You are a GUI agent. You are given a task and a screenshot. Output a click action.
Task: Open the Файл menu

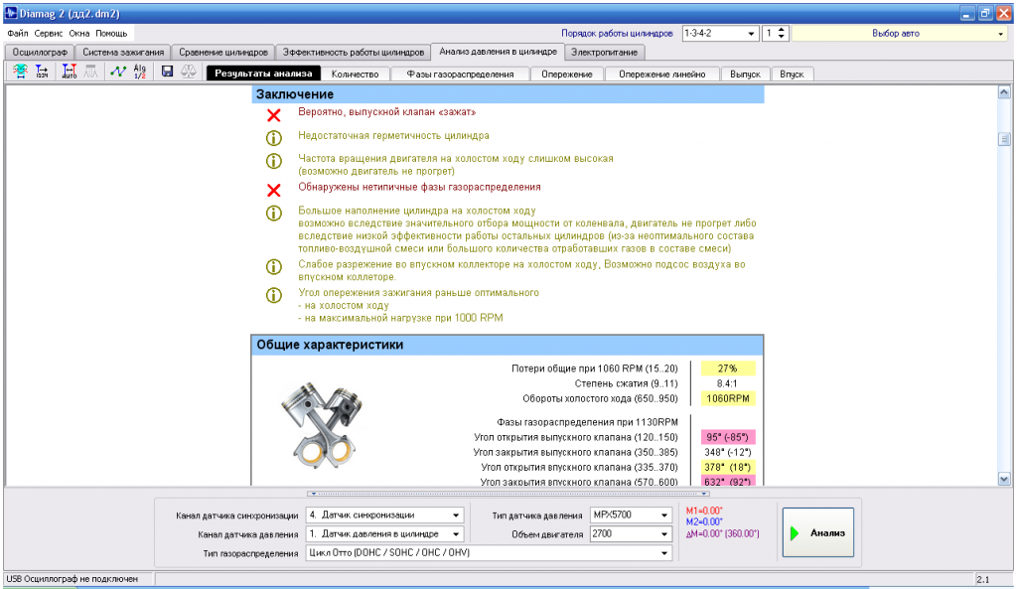point(18,33)
